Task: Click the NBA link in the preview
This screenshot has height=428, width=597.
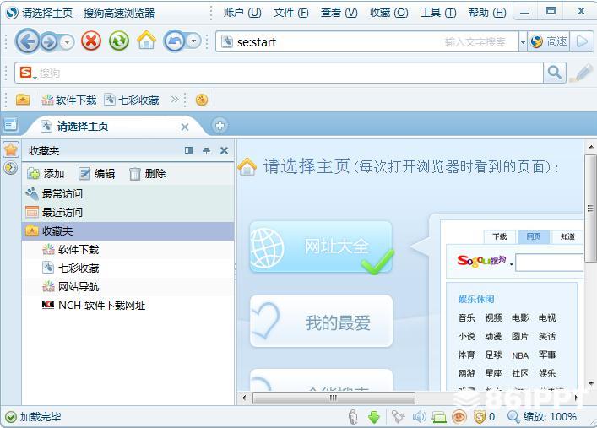Action: [x=519, y=355]
